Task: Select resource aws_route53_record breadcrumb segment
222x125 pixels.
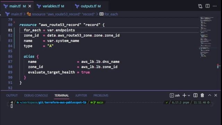Action: [x=63, y=14]
